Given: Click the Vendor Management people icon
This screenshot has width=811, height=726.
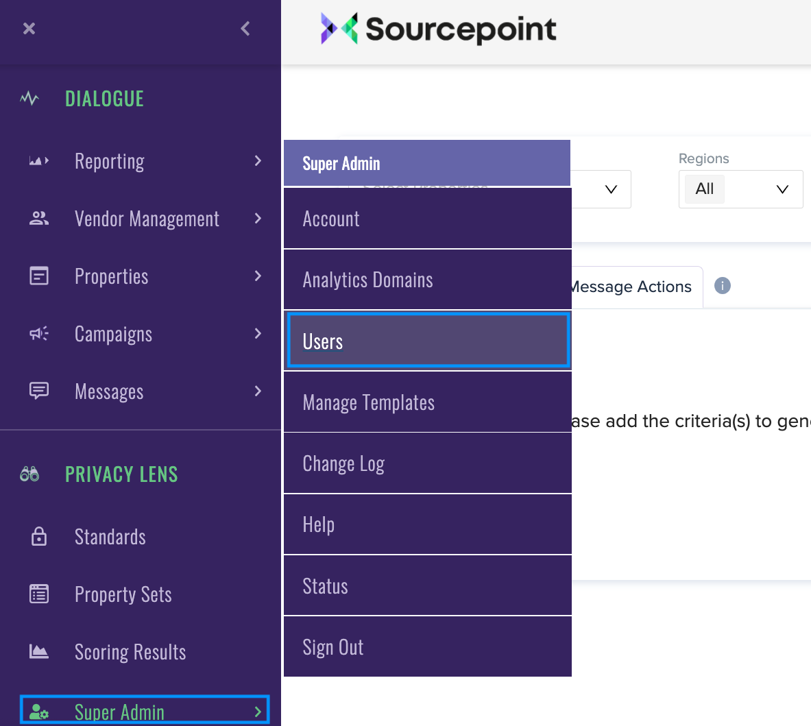Looking at the screenshot, I should coord(39,219).
